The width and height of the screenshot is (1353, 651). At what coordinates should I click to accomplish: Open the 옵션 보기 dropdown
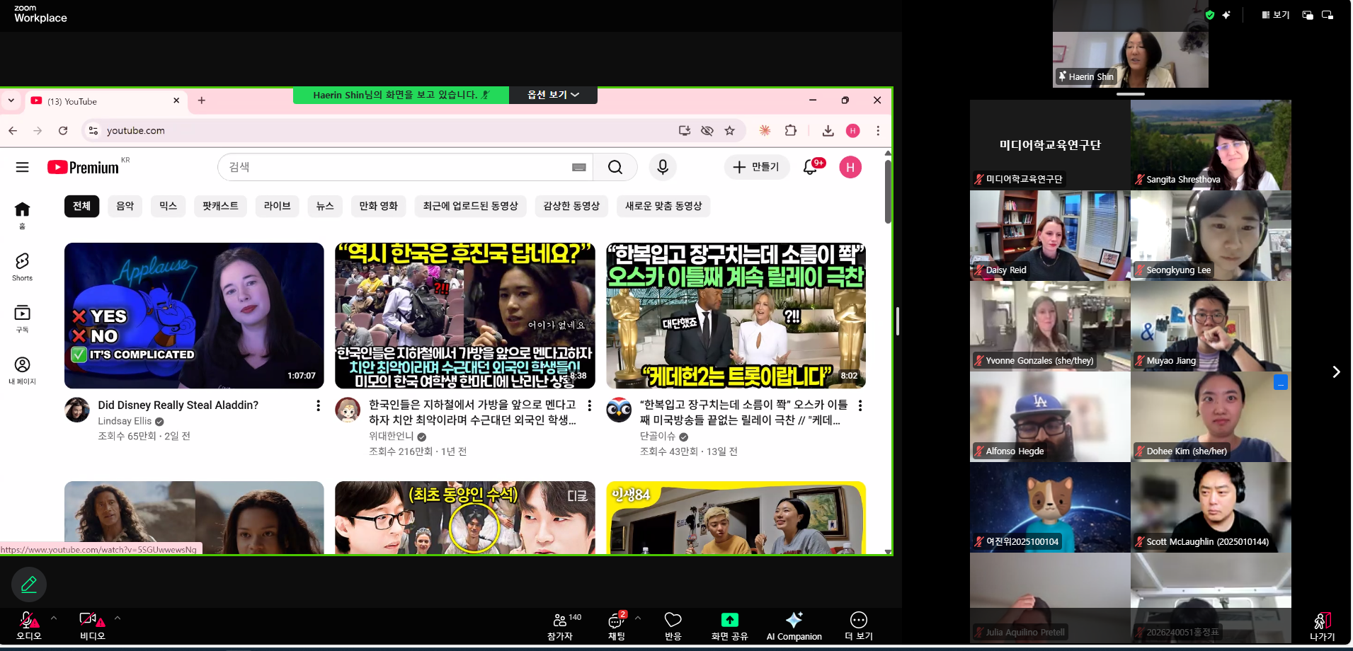(x=553, y=95)
